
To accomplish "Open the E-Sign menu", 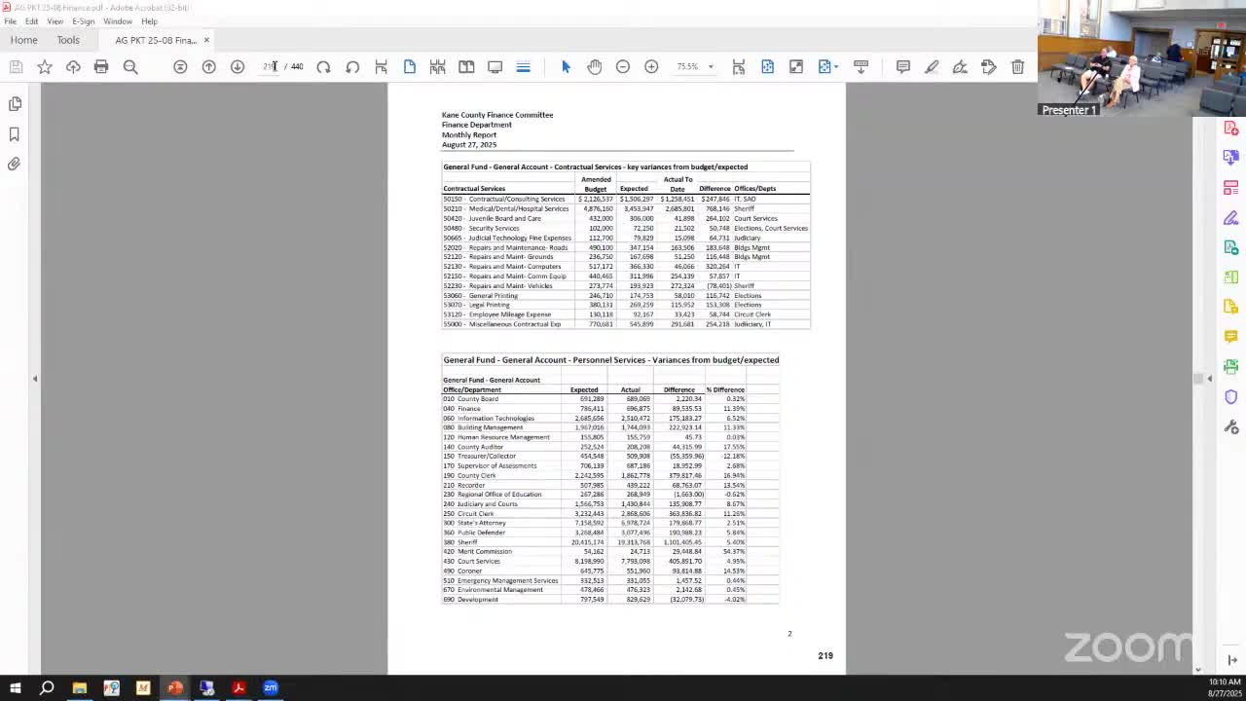I will pos(84,21).
